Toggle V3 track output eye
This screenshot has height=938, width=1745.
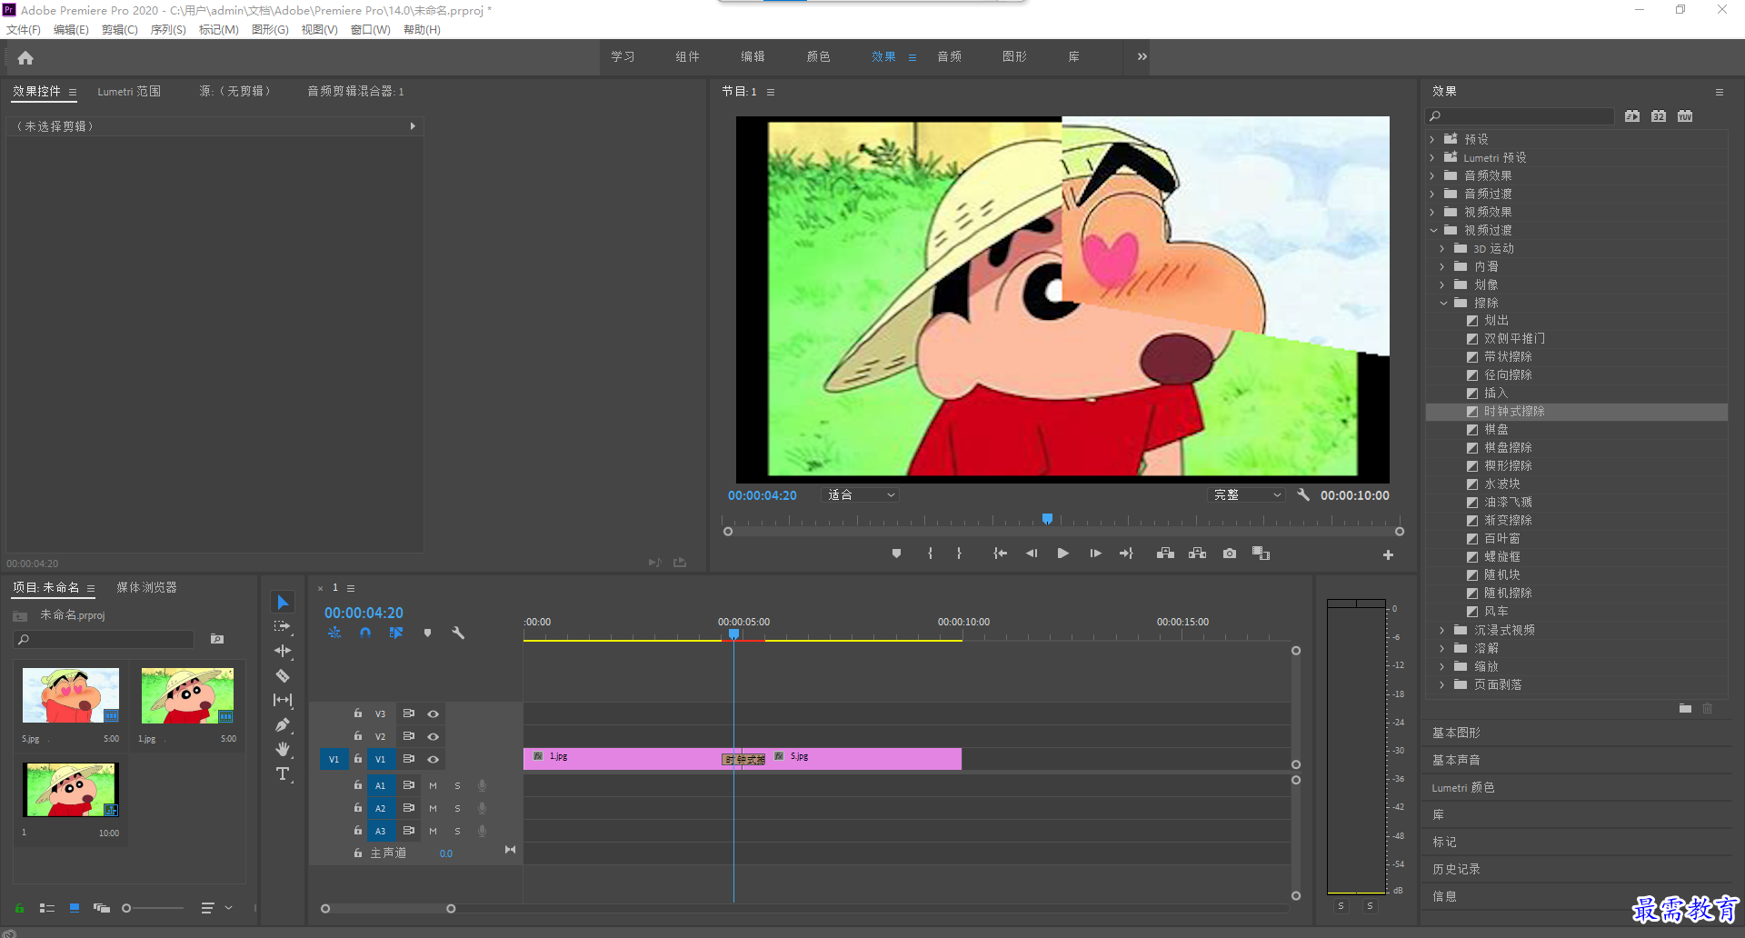[x=434, y=714]
